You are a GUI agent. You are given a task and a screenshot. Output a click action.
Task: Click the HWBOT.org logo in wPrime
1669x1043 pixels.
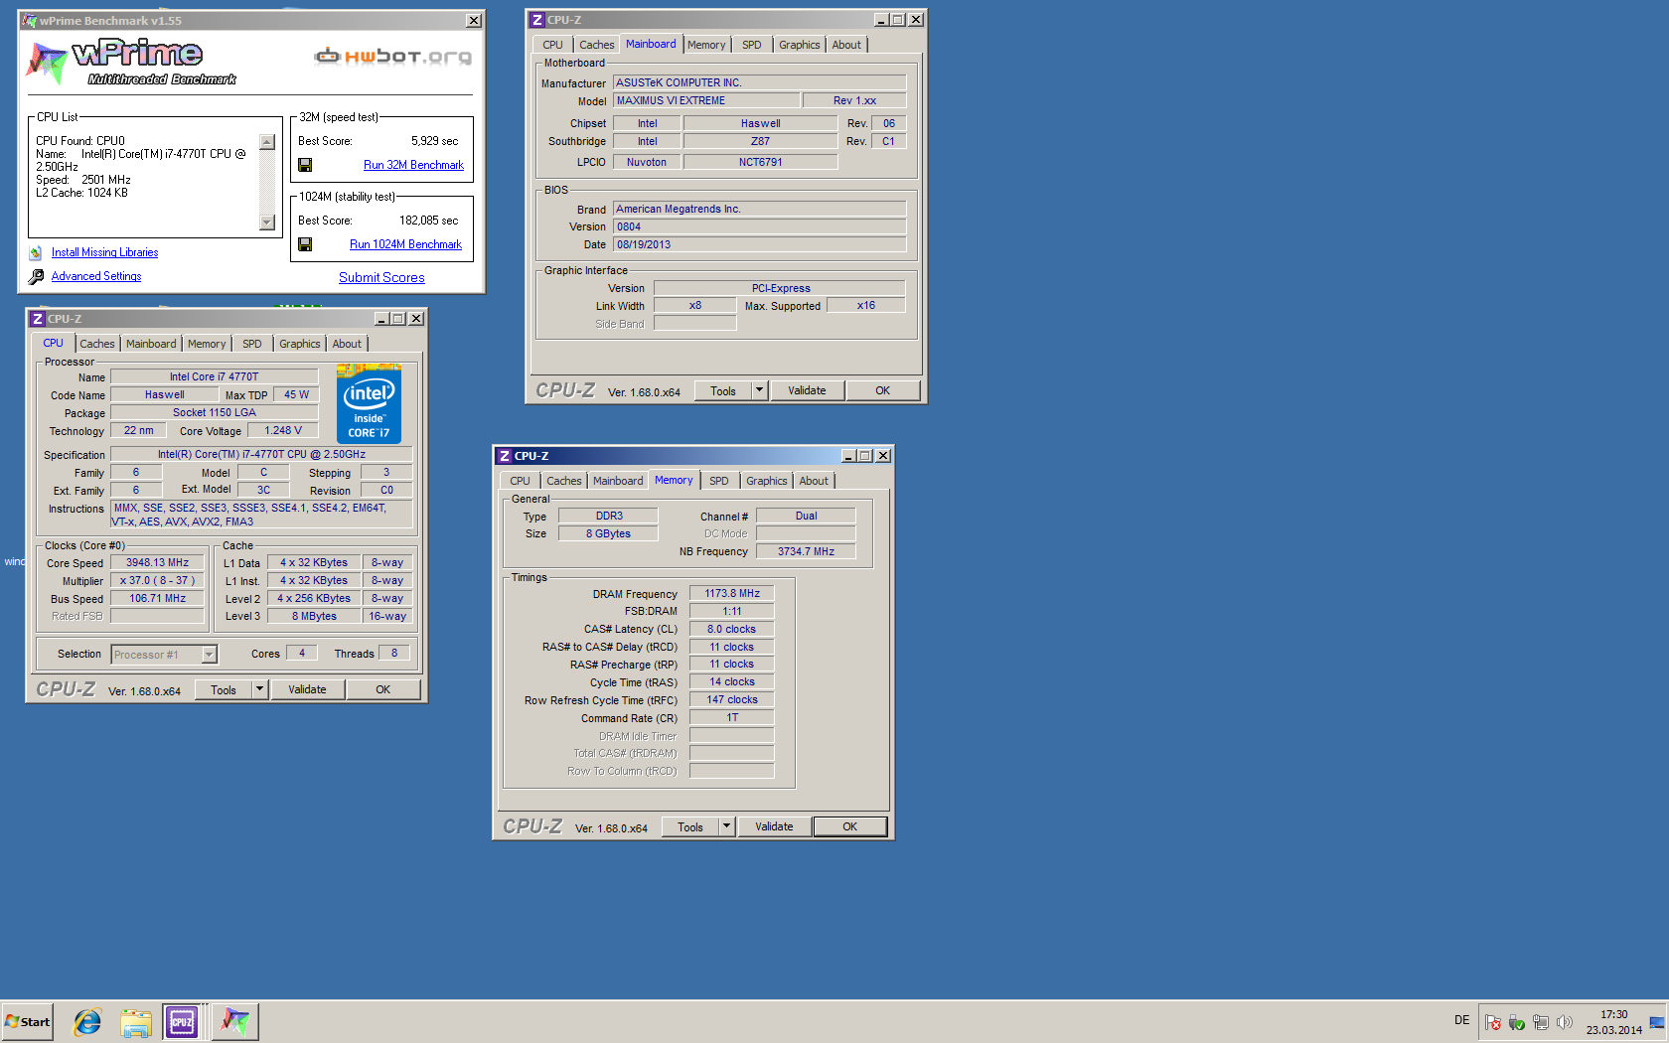(392, 57)
